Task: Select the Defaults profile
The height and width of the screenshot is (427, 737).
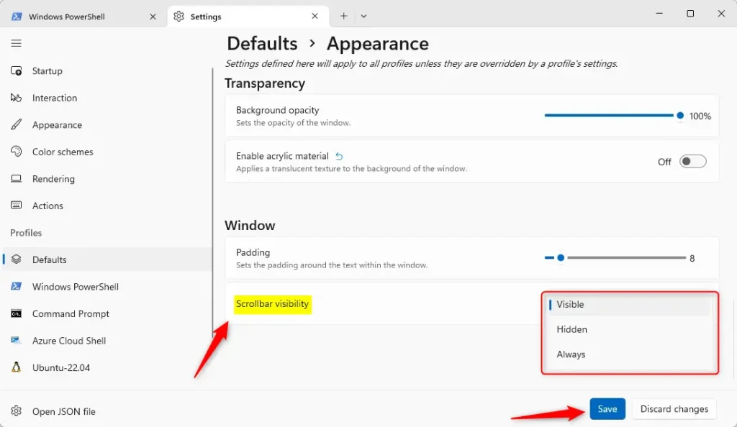Action: coord(107,260)
